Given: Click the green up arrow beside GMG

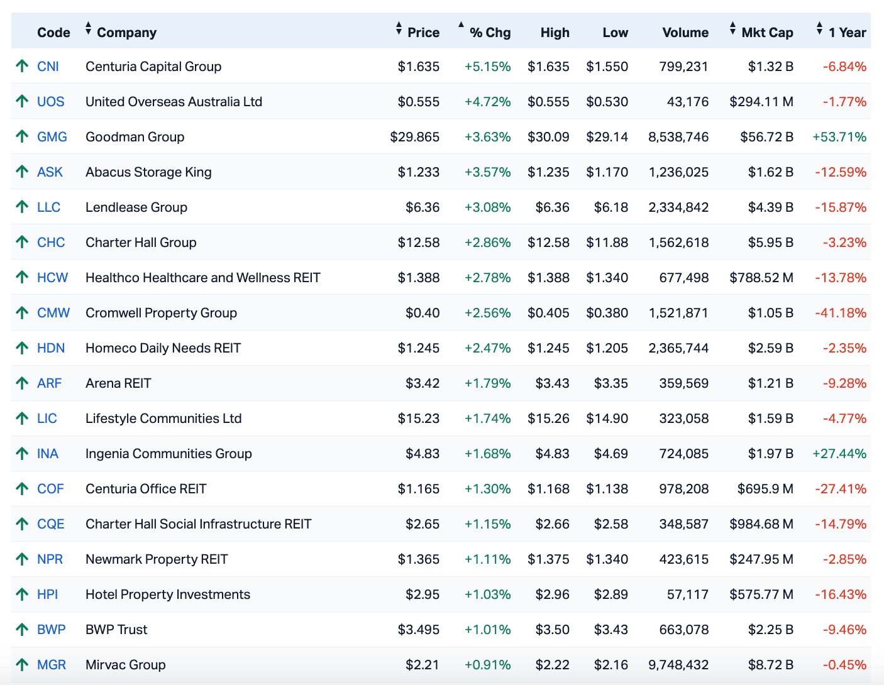Looking at the screenshot, I should [22, 136].
